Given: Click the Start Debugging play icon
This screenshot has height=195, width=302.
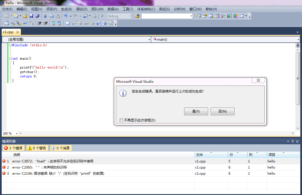Looking at the screenshot, I should 103,16.
